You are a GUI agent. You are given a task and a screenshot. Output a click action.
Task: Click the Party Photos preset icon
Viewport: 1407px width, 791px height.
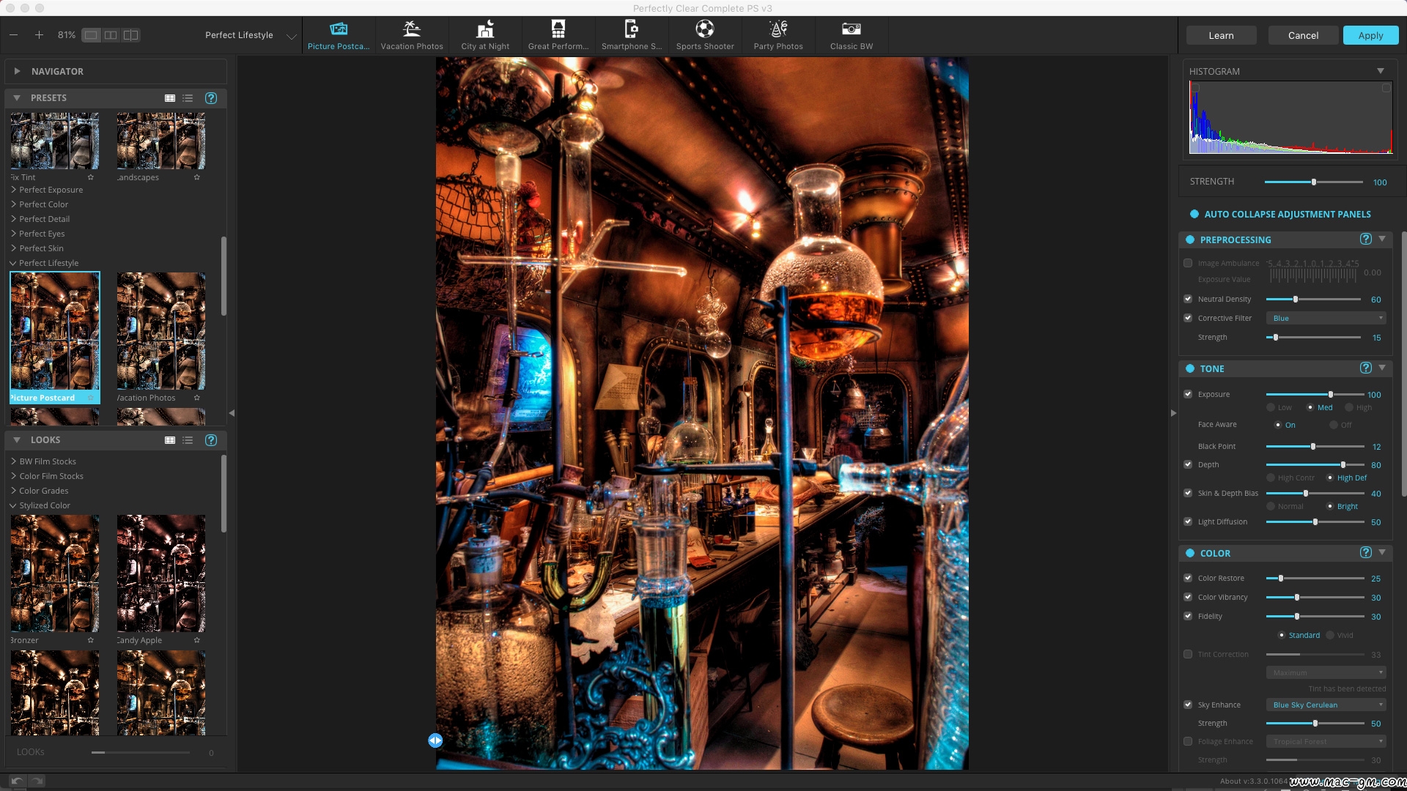(x=778, y=29)
